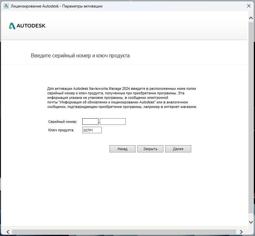Focus the second serial number field

tap(113, 122)
